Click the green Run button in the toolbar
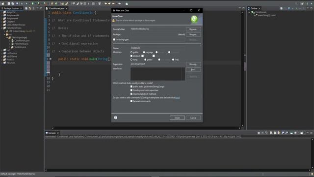Image resolution: width=314 pixels, height=177 pixels. (32, 3)
